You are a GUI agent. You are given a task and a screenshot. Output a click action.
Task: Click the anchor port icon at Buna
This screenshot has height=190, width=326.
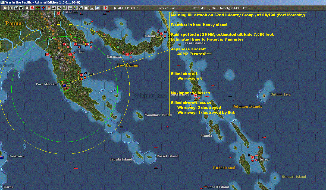point(78,73)
